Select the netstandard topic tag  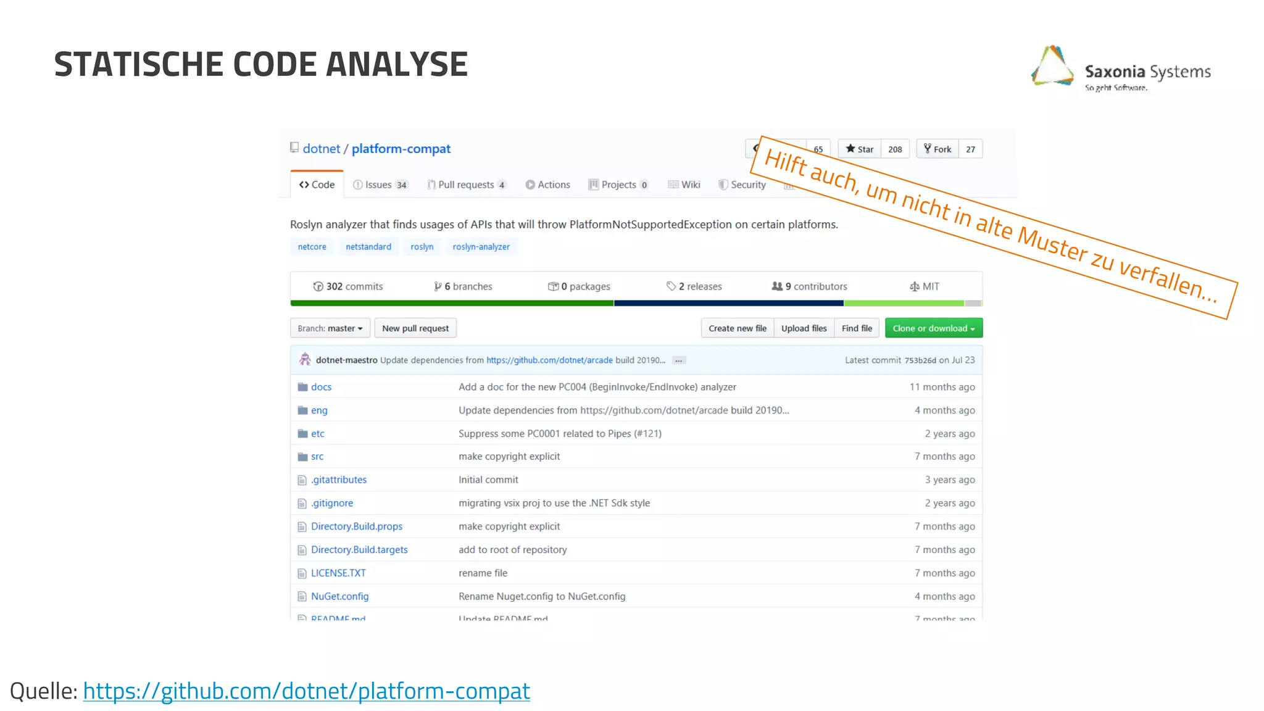click(368, 246)
